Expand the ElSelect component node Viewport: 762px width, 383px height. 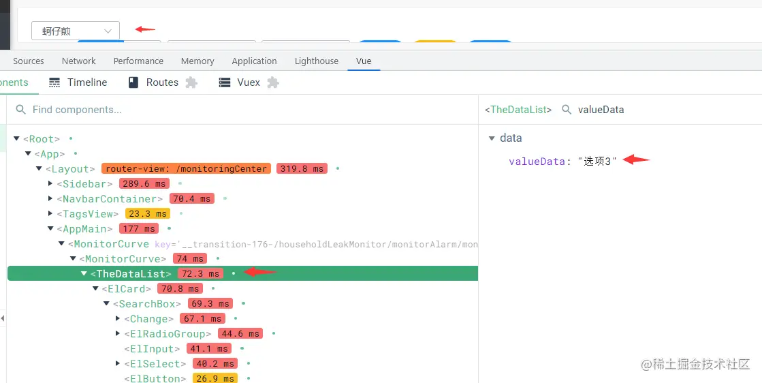coord(118,363)
